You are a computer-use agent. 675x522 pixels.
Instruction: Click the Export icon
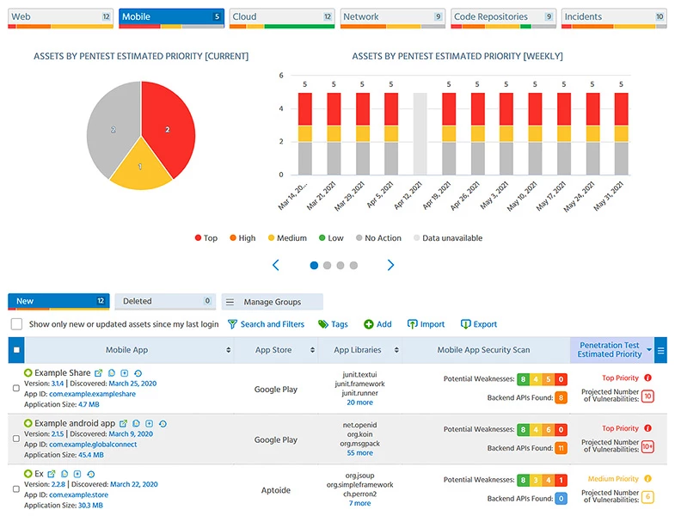click(465, 324)
